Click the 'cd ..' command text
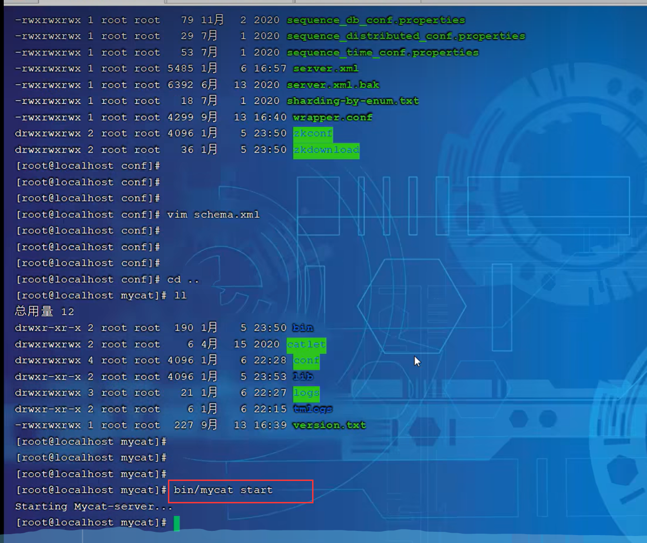The width and height of the screenshot is (647, 543). 183,279
